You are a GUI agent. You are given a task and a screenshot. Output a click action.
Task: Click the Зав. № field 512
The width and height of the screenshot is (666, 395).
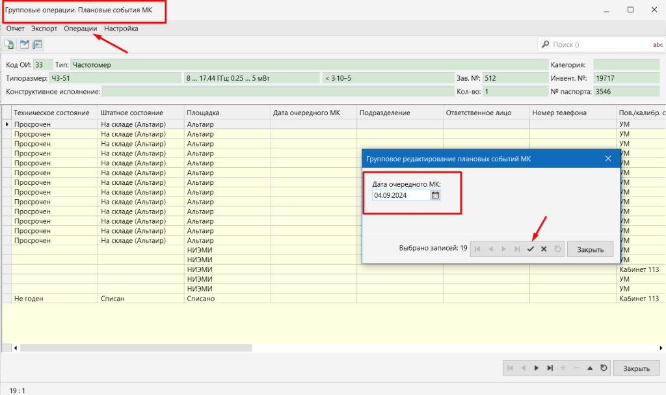(515, 78)
